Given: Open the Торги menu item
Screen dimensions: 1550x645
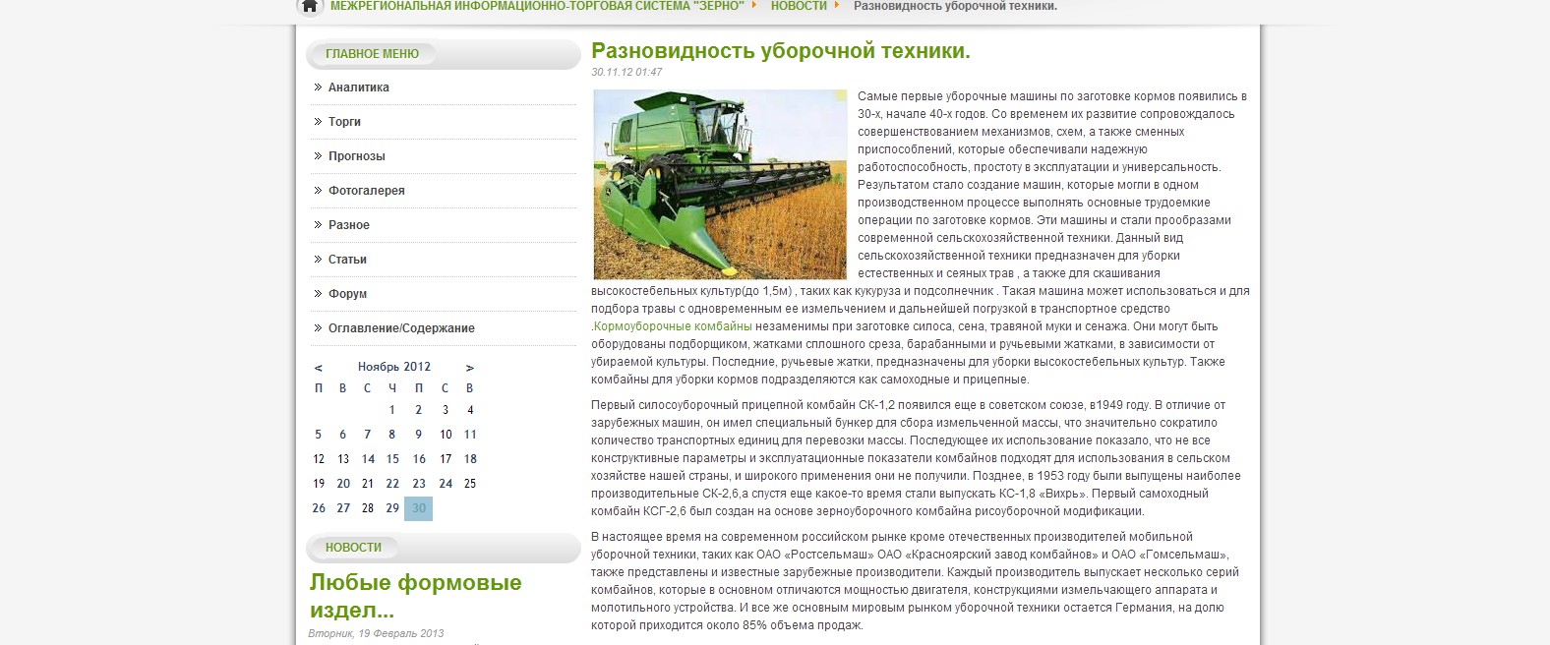Looking at the screenshot, I should tap(344, 122).
